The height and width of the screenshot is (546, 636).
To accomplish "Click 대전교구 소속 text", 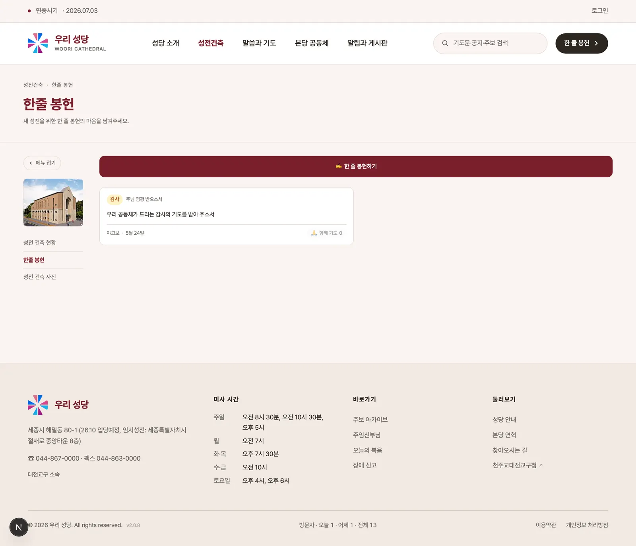I will coord(44,475).
